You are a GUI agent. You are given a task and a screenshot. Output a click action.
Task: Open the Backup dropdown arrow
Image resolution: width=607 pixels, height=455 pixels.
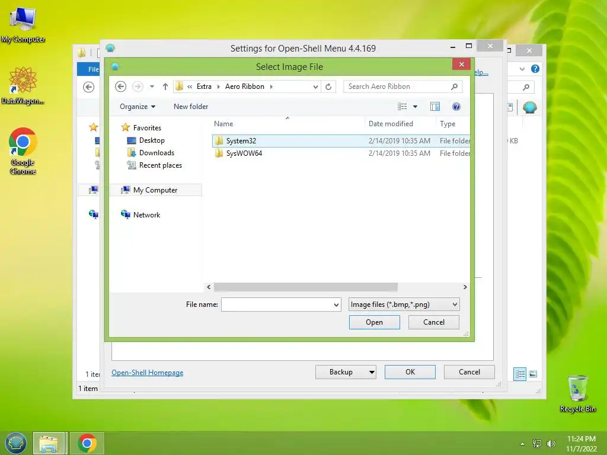click(372, 372)
